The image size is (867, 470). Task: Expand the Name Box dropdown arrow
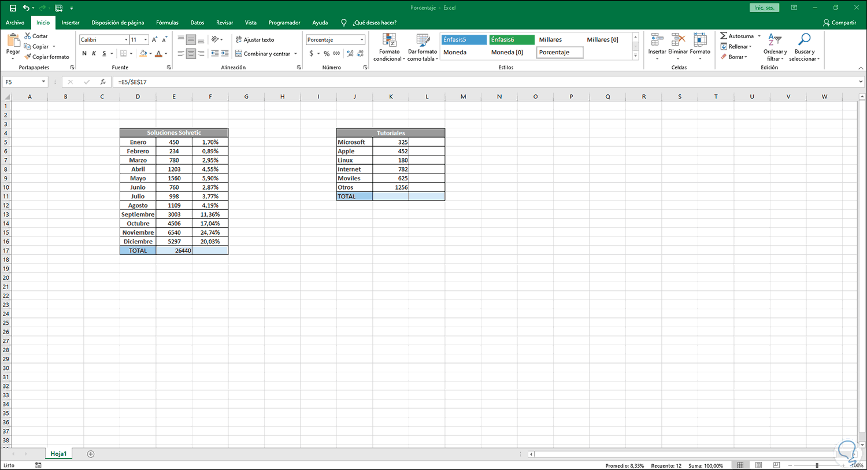[x=43, y=82]
